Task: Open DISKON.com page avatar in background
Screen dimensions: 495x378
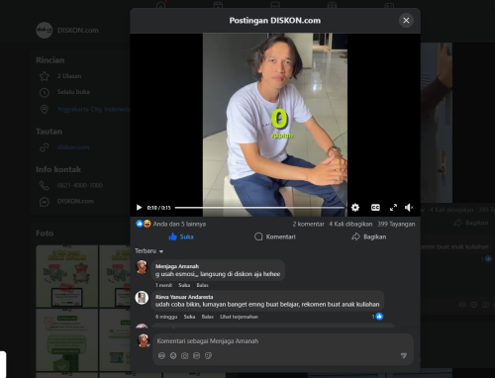Action: click(x=45, y=31)
